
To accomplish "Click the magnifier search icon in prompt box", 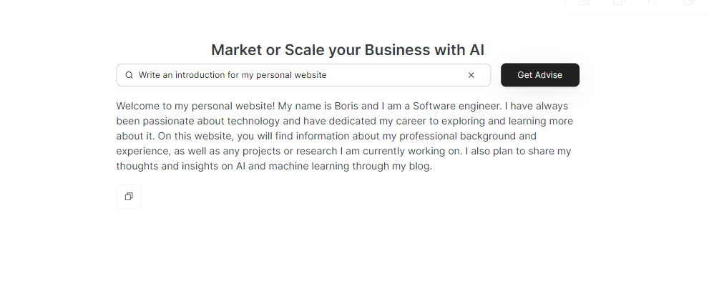I will tap(129, 75).
